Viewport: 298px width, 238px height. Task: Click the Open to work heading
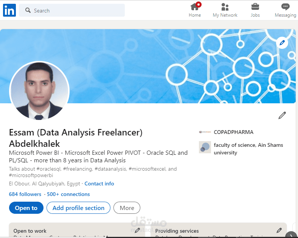pyautogui.click(x=30, y=231)
